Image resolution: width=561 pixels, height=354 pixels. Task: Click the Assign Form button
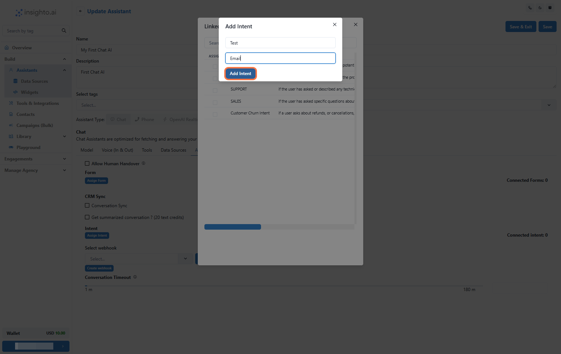[96, 181]
